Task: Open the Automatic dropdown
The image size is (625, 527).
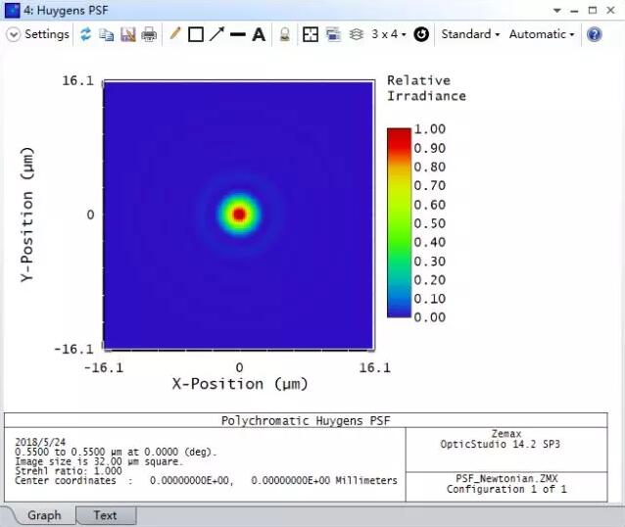Action: pos(541,34)
